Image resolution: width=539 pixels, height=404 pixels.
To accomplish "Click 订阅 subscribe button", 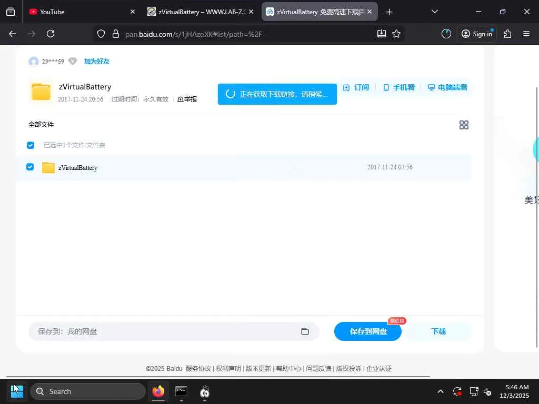I will point(356,88).
